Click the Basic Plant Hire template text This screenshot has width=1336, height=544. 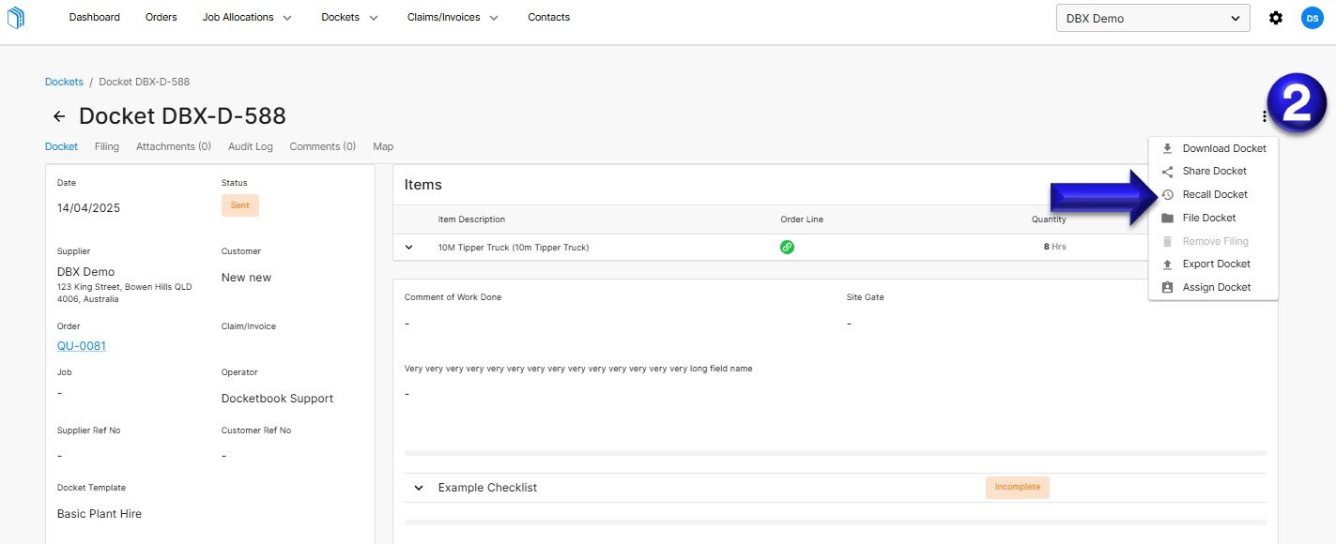click(x=100, y=514)
